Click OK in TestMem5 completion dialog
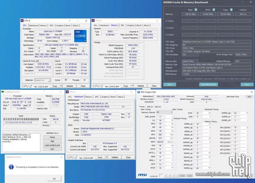 (x=54, y=179)
